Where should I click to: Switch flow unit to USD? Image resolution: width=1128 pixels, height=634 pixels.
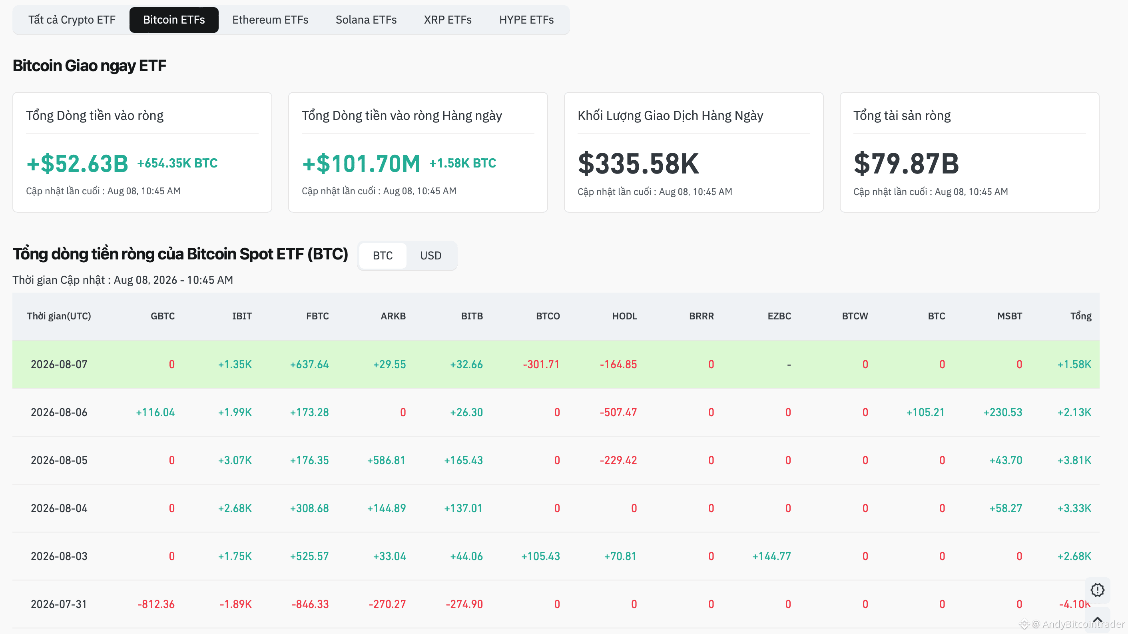(x=430, y=256)
